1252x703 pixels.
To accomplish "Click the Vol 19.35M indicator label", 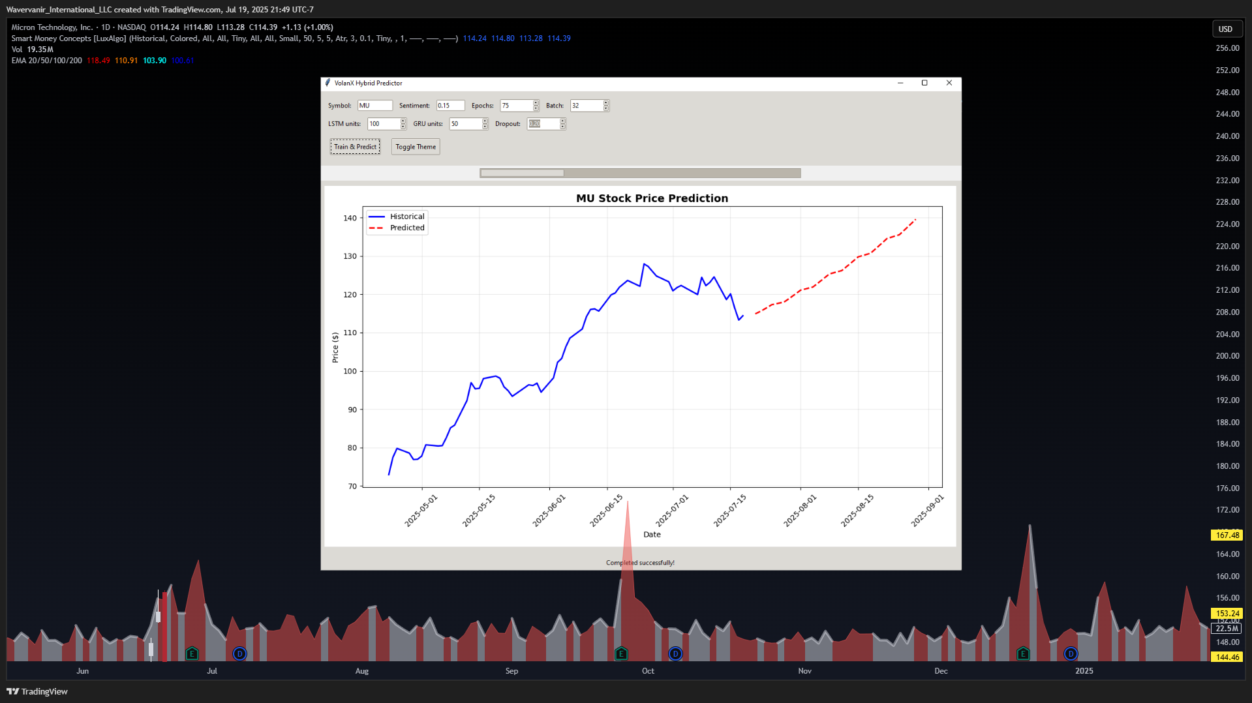I will (x=32, y=50).
